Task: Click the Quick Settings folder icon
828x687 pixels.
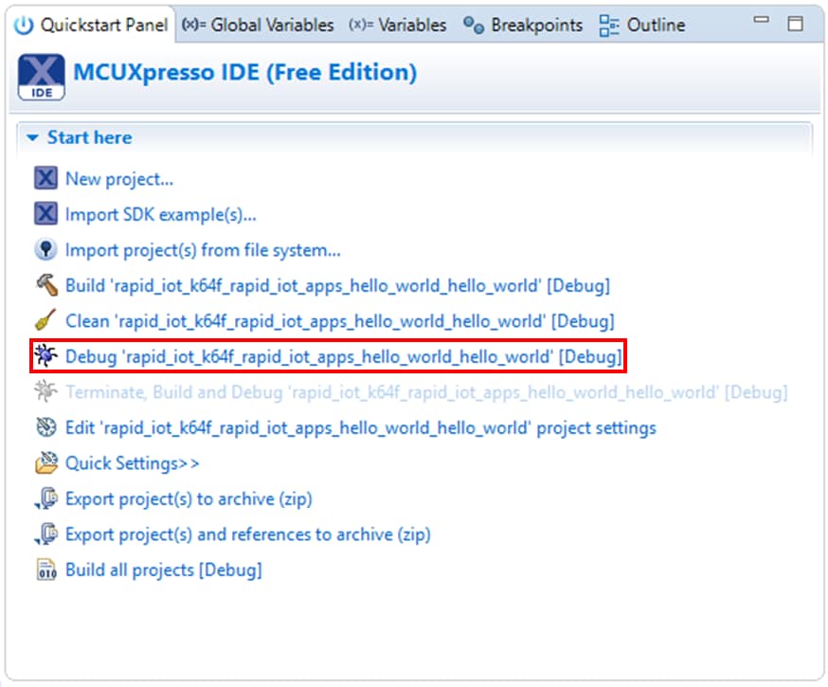Action: (45, 463)
